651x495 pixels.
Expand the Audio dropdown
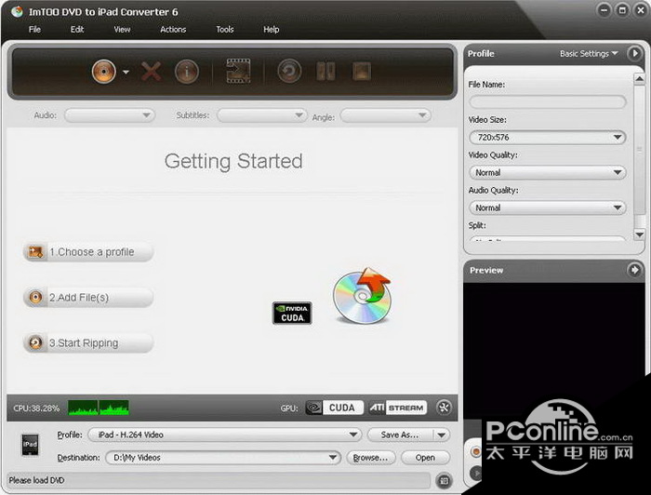coord(110,115)
